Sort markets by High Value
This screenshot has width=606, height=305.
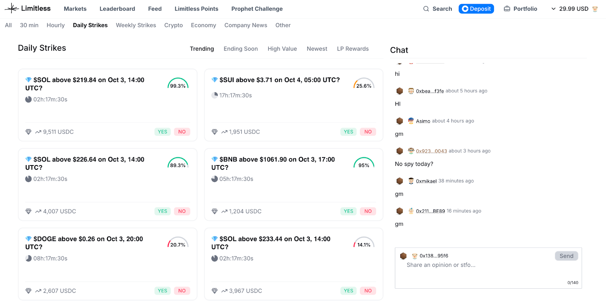click(x=282, y=49)
